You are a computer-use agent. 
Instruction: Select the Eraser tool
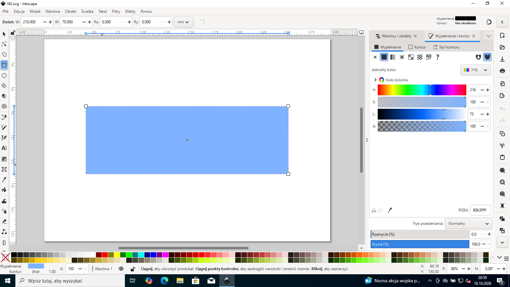pyautogui.click(x=4, y=221)
